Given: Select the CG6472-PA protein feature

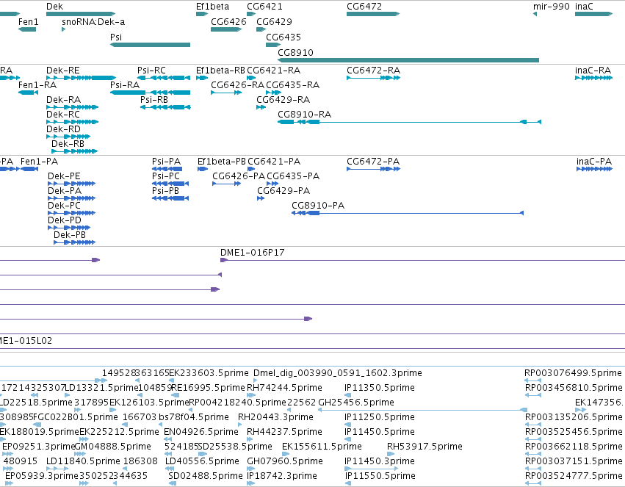Looking at the screenshot, I should point(374,169).
